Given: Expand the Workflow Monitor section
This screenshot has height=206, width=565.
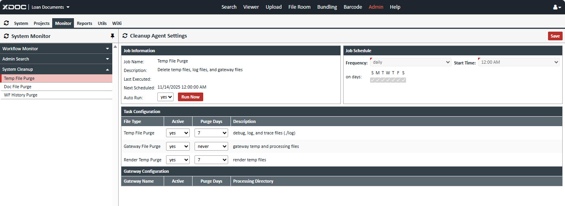Looking at the screenshot, I should pyautogui.click(x=56, y=49).
